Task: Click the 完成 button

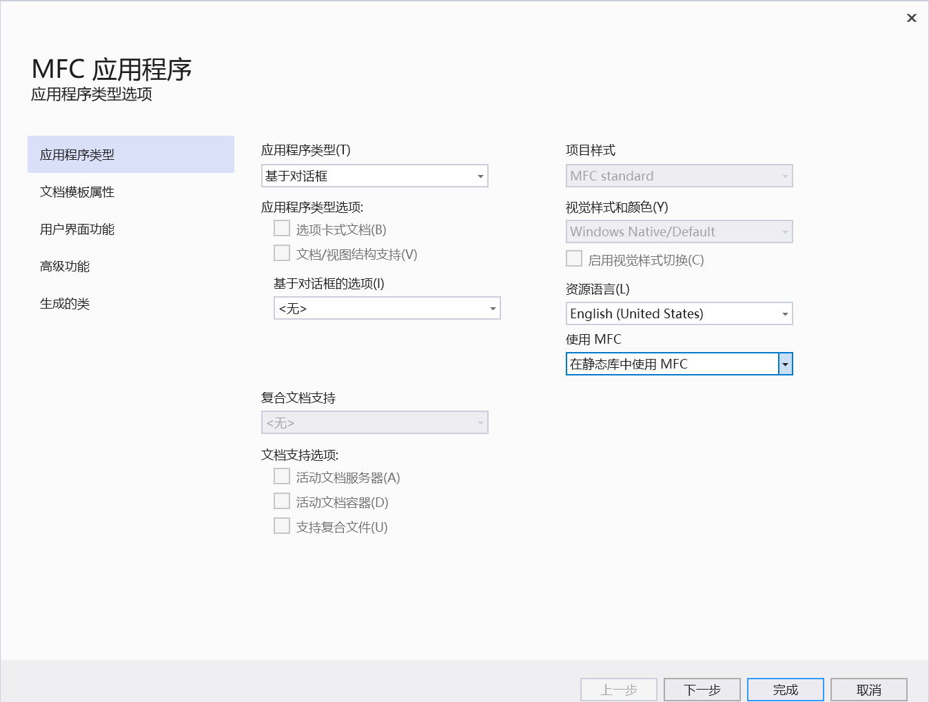Action: coord(785,689)
